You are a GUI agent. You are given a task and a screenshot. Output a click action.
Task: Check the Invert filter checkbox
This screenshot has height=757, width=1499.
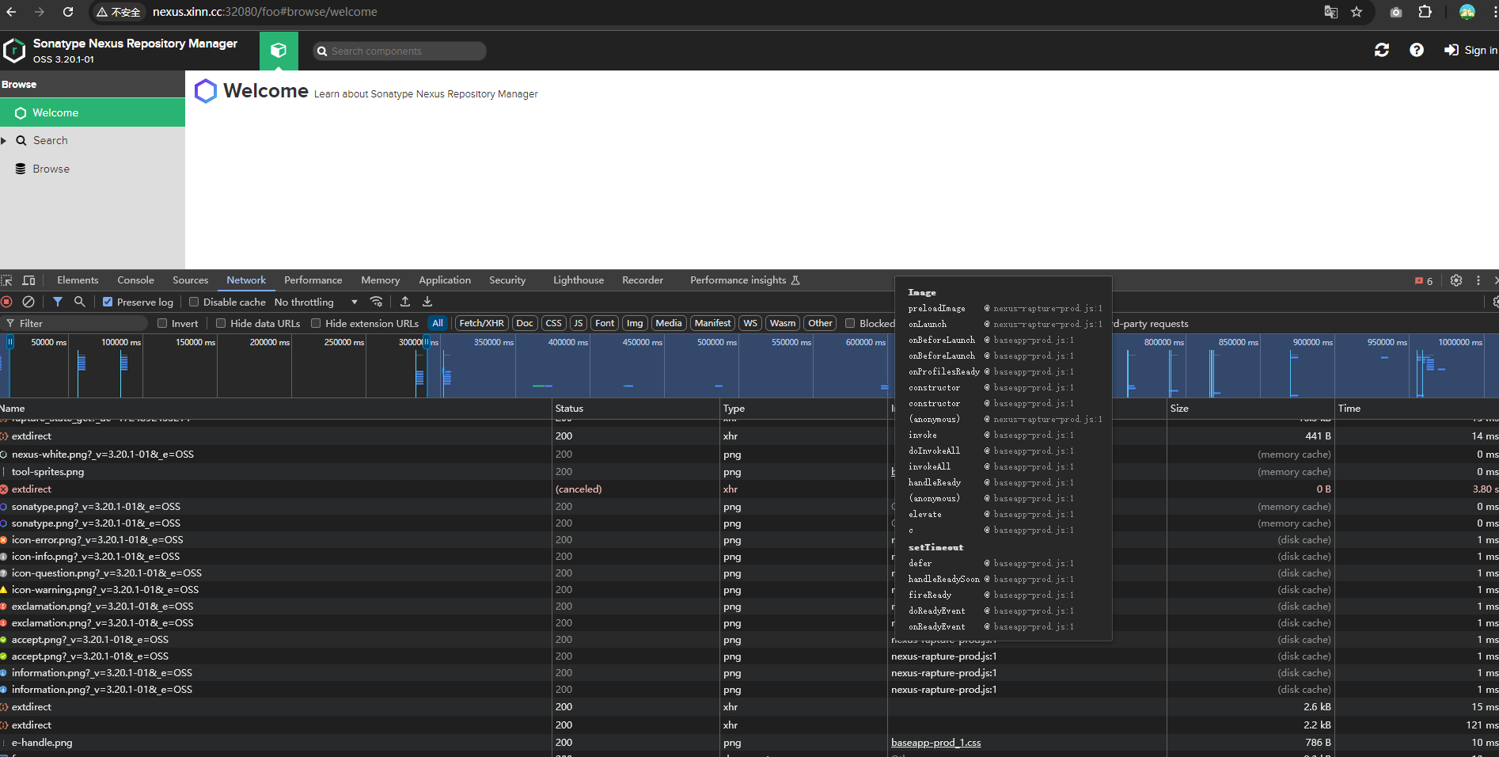162,323
